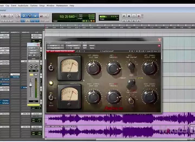
Task: Toggle automation SAFE in plugin header
Action: 85,48
